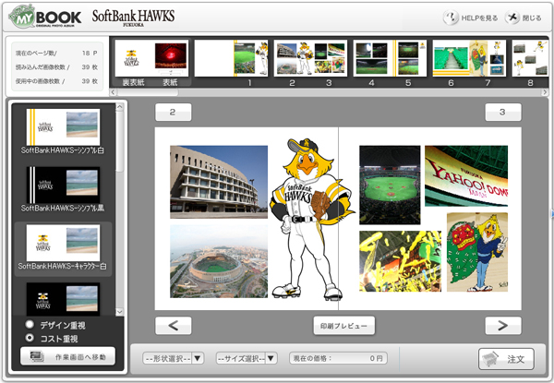Click the YAHOO! DOME sign photo
This screenshot has width=554, height=383.
[466, 175]
